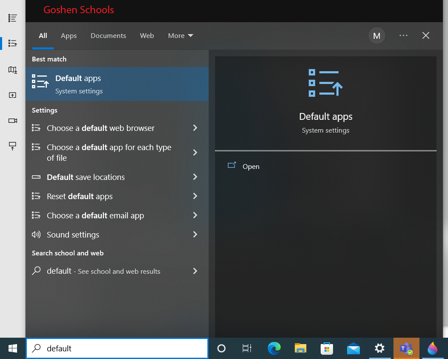Image resolution: width=448 pixels, height=359 pixels.
Task: Open Cortana circle icon on taskbar
Action: coord(221,348)
